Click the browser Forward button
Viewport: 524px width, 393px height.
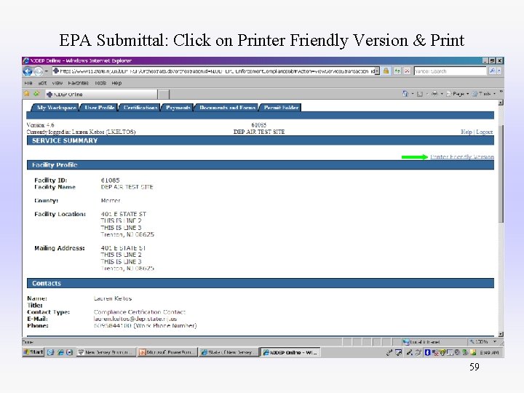tap(39, 71)
